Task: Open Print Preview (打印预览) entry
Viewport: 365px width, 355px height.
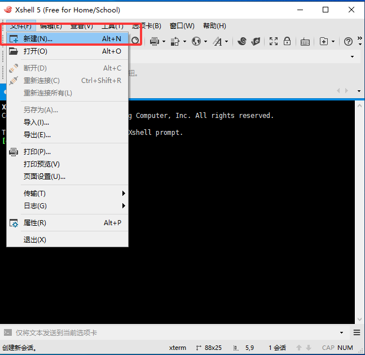Action: coord(68,164)
